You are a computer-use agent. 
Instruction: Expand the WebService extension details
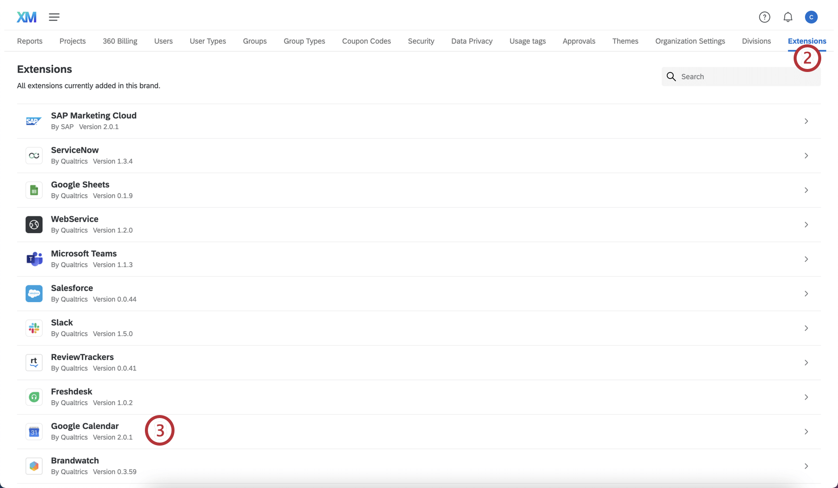[806, 224]
